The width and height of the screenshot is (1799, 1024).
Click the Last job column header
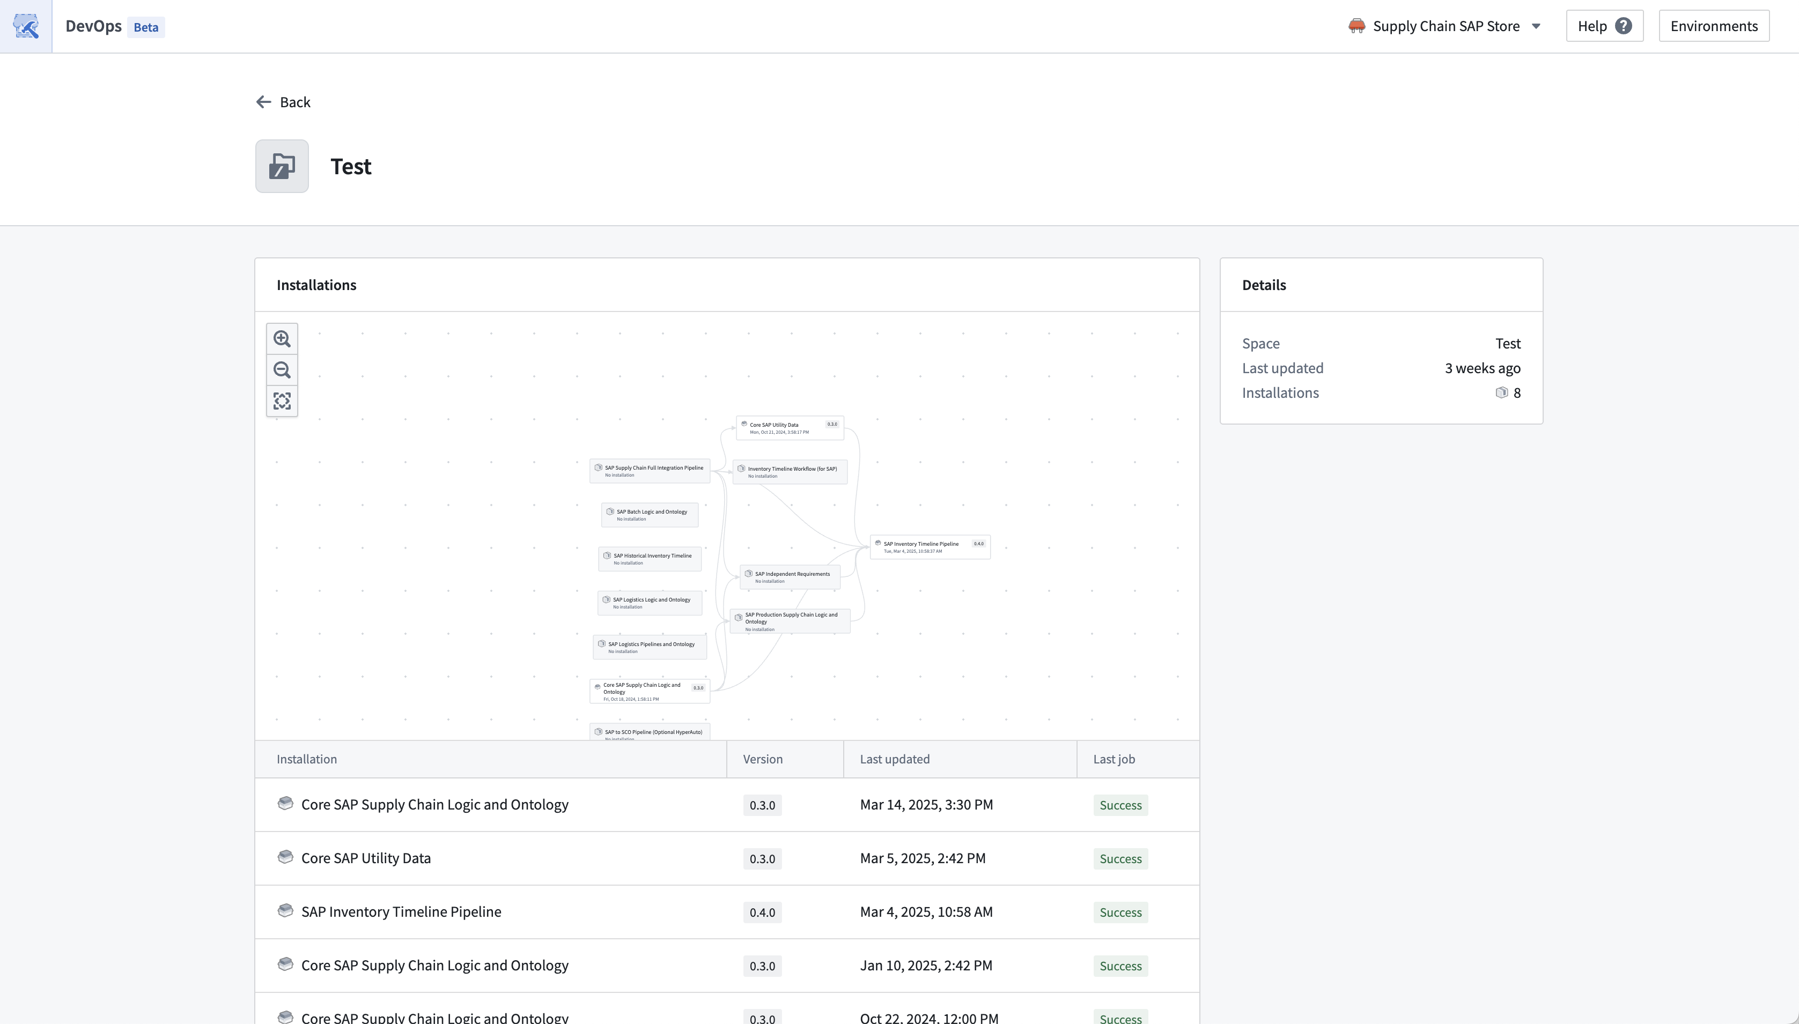point(1113,759)
